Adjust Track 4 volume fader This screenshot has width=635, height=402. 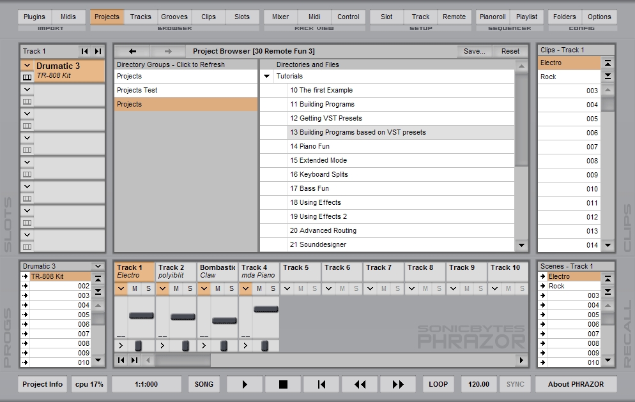pos(266,309)
